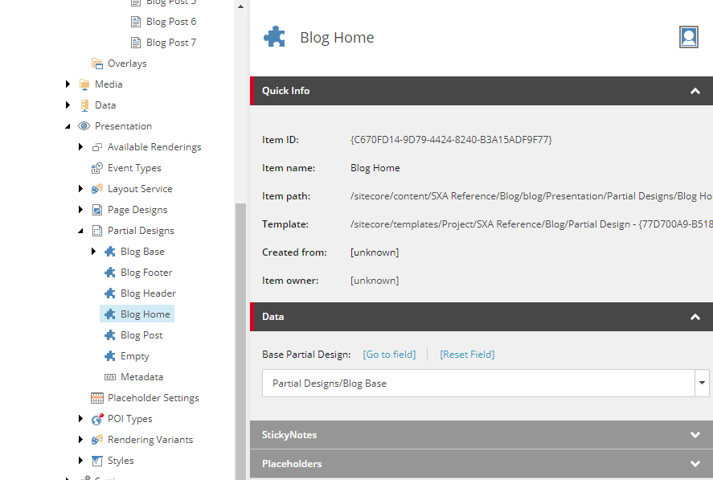713x480 pixels.
Task: Click the Blog Footer puzzle icon
Action: (x=109, y=273)
